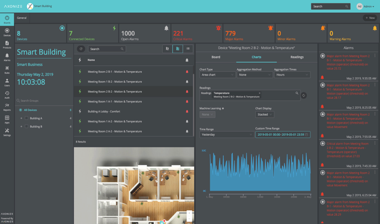The image size is (380, 224).
Task: Switch to the Readings tab
Action: click(297, 57)
